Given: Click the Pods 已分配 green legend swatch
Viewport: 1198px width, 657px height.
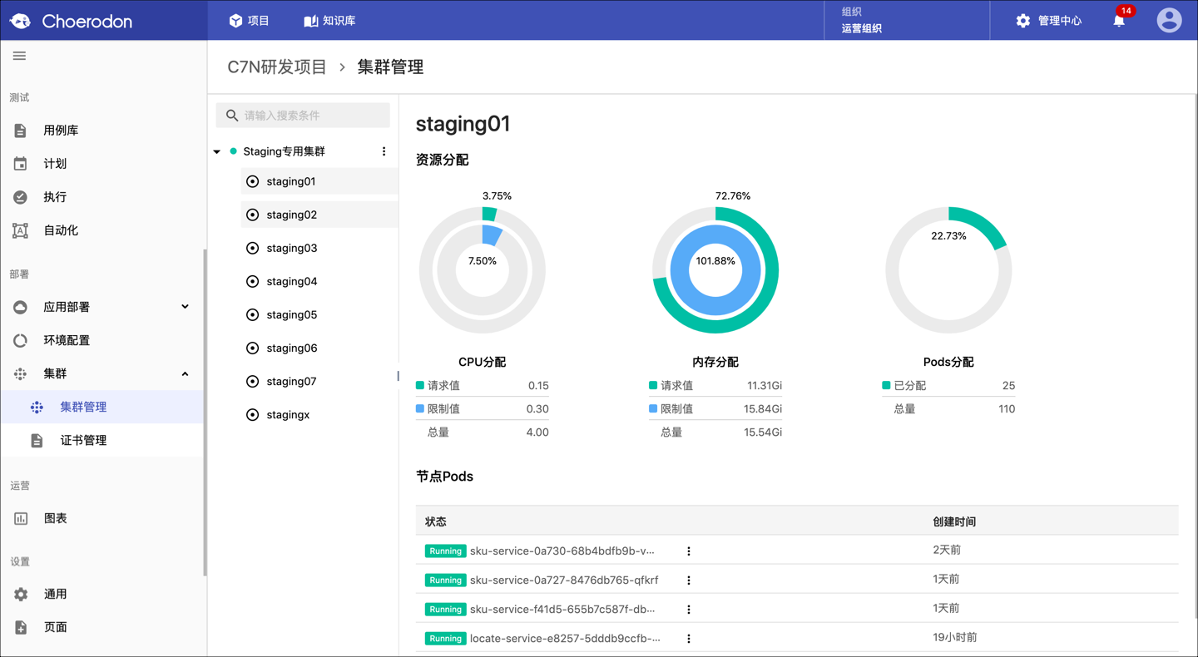Looking at the screenshot, I should pyautogui.click(x=886, y=385).
